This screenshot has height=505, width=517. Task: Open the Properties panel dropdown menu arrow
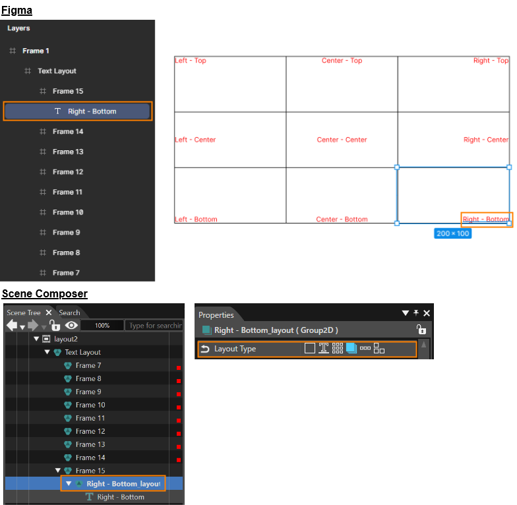tap(405, 312)
